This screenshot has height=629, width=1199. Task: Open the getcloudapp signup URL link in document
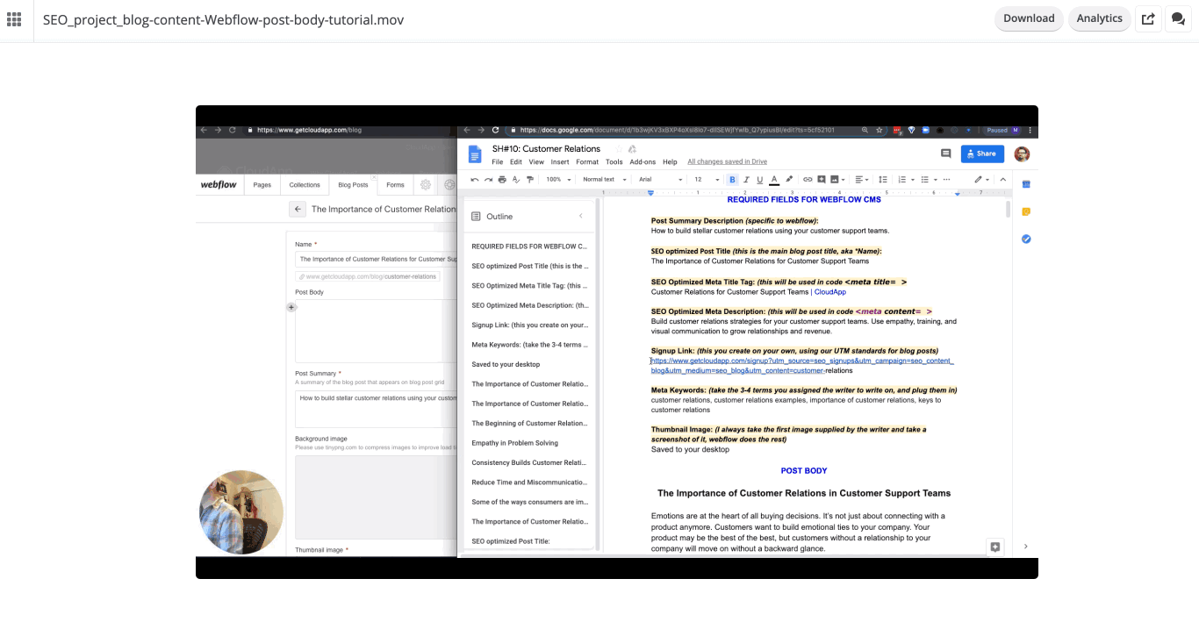coord(802,366)
